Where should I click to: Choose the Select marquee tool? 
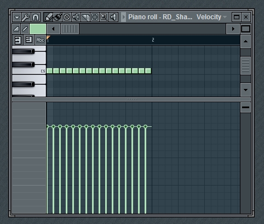point(95,18)
